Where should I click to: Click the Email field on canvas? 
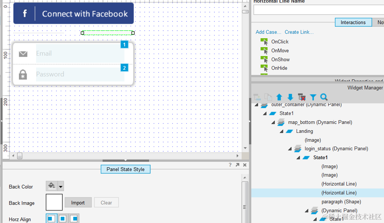tap(80, 53)
